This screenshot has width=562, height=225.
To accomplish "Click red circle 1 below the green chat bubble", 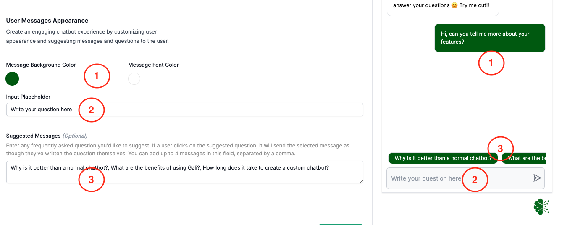I will coord(491,63).
